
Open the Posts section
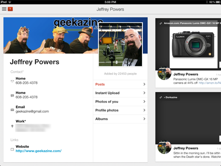click(x=120, y=84)
